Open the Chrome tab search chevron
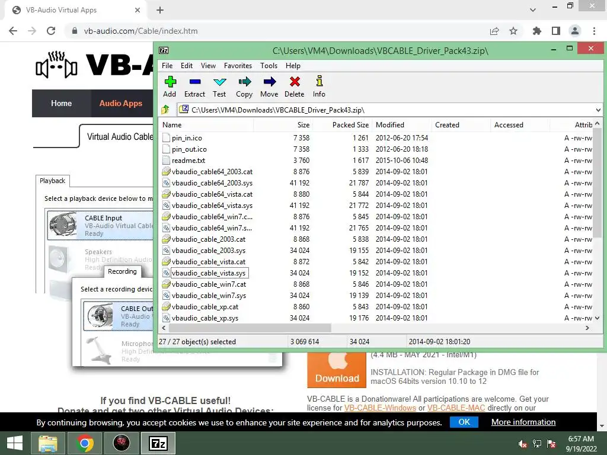Screen dimensions: 607x455 pyautogui.click(x=533, y=10)
